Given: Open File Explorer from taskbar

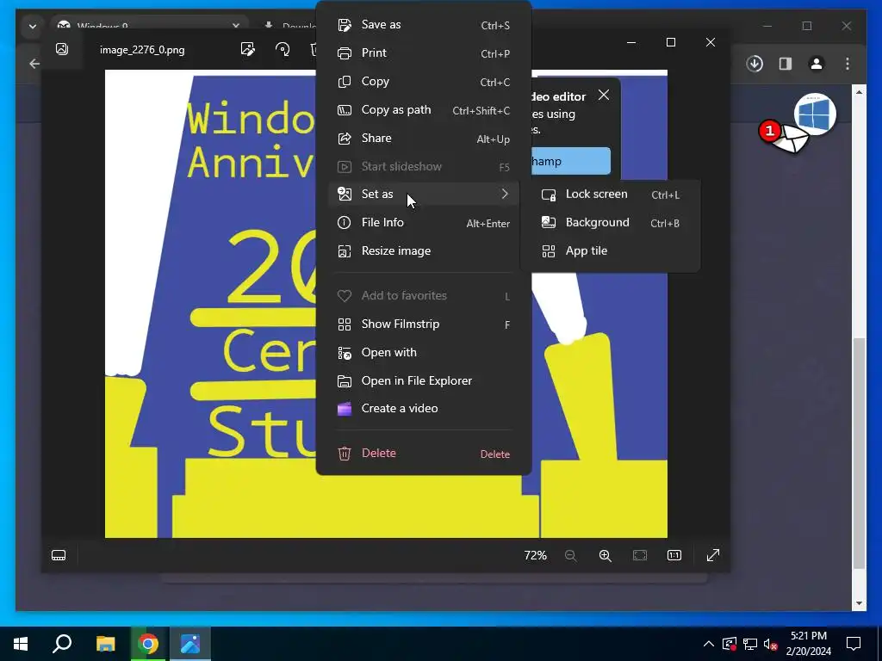Looking at the screenshot, I should coord(105,644).
